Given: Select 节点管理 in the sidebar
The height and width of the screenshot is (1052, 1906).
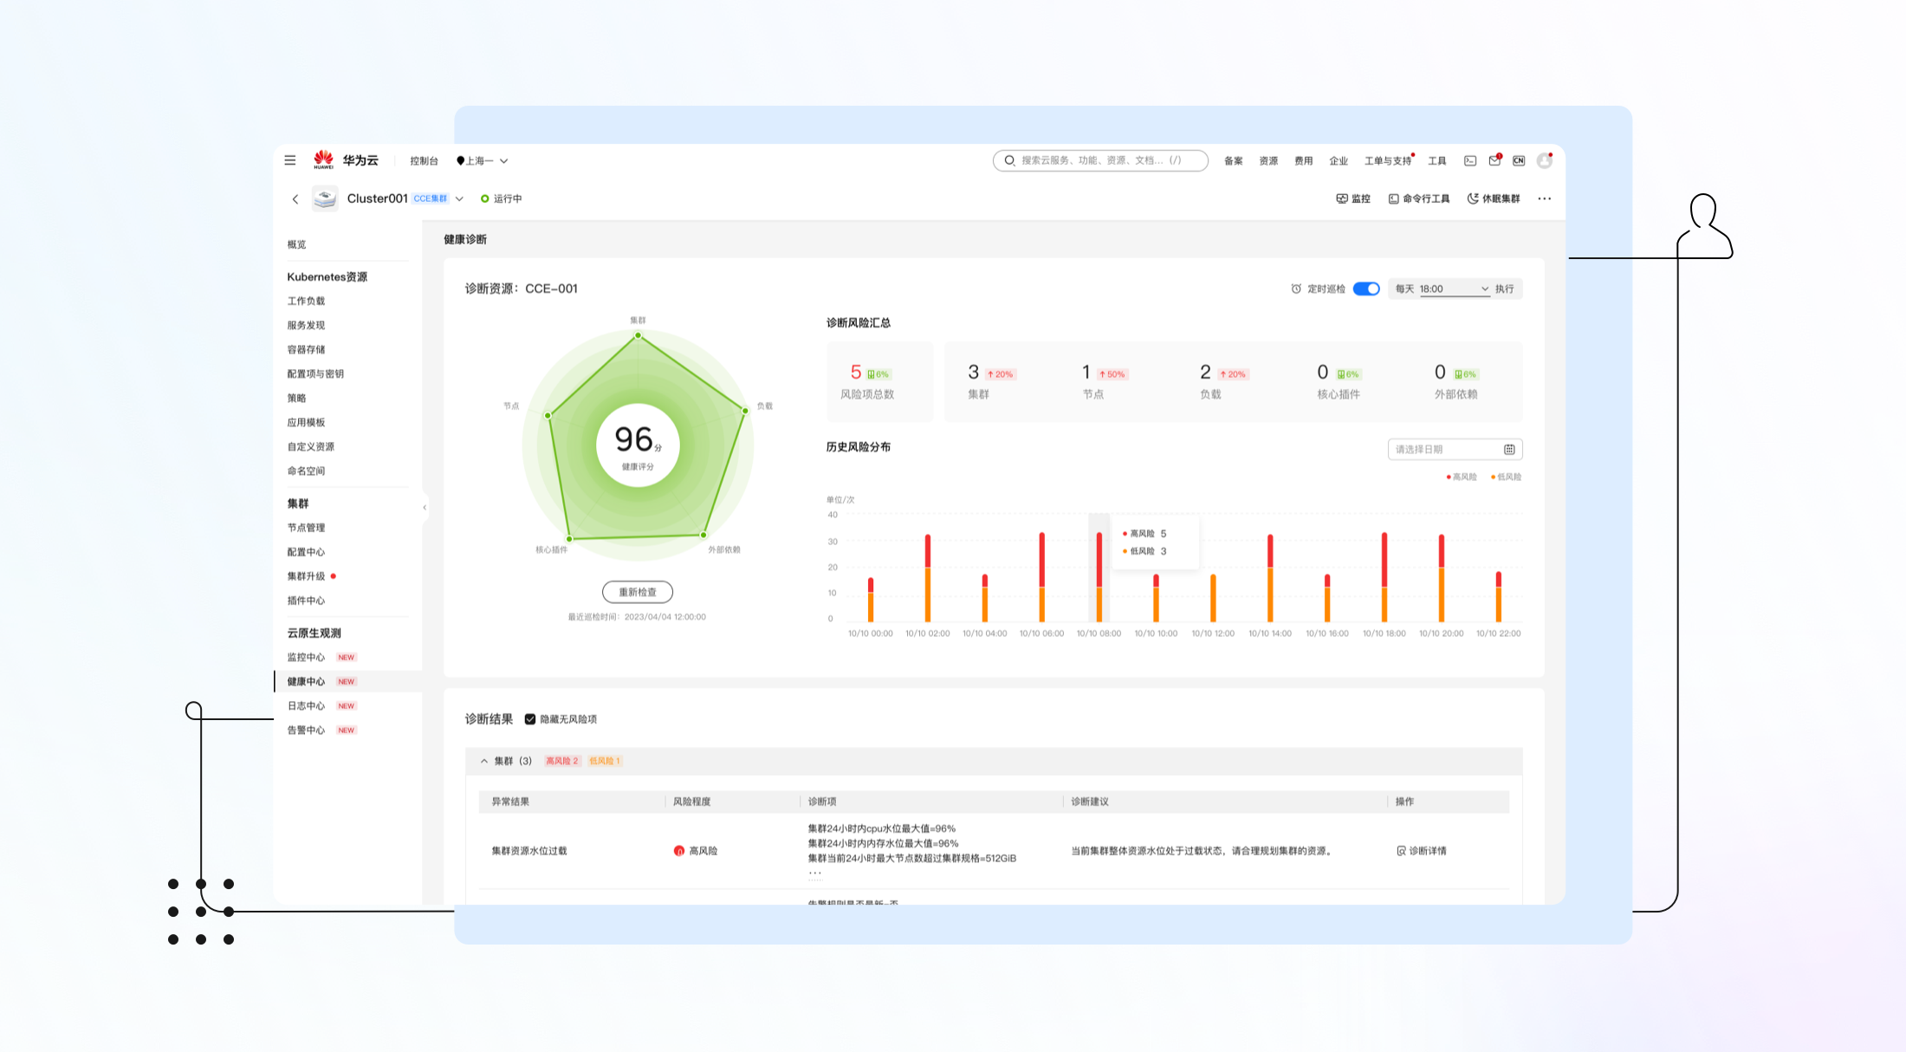Looking at the screenshot, I should pos(307,528).
